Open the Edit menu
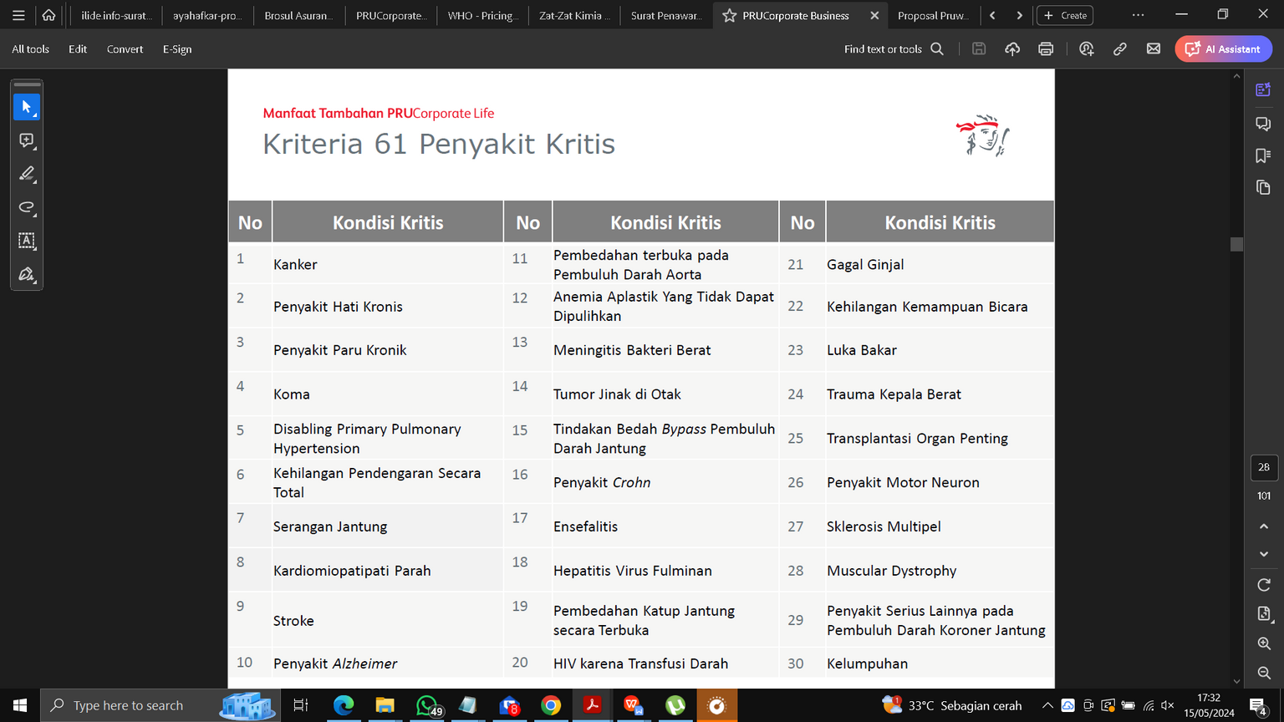The image size is (1284, 722). (78, 49)
